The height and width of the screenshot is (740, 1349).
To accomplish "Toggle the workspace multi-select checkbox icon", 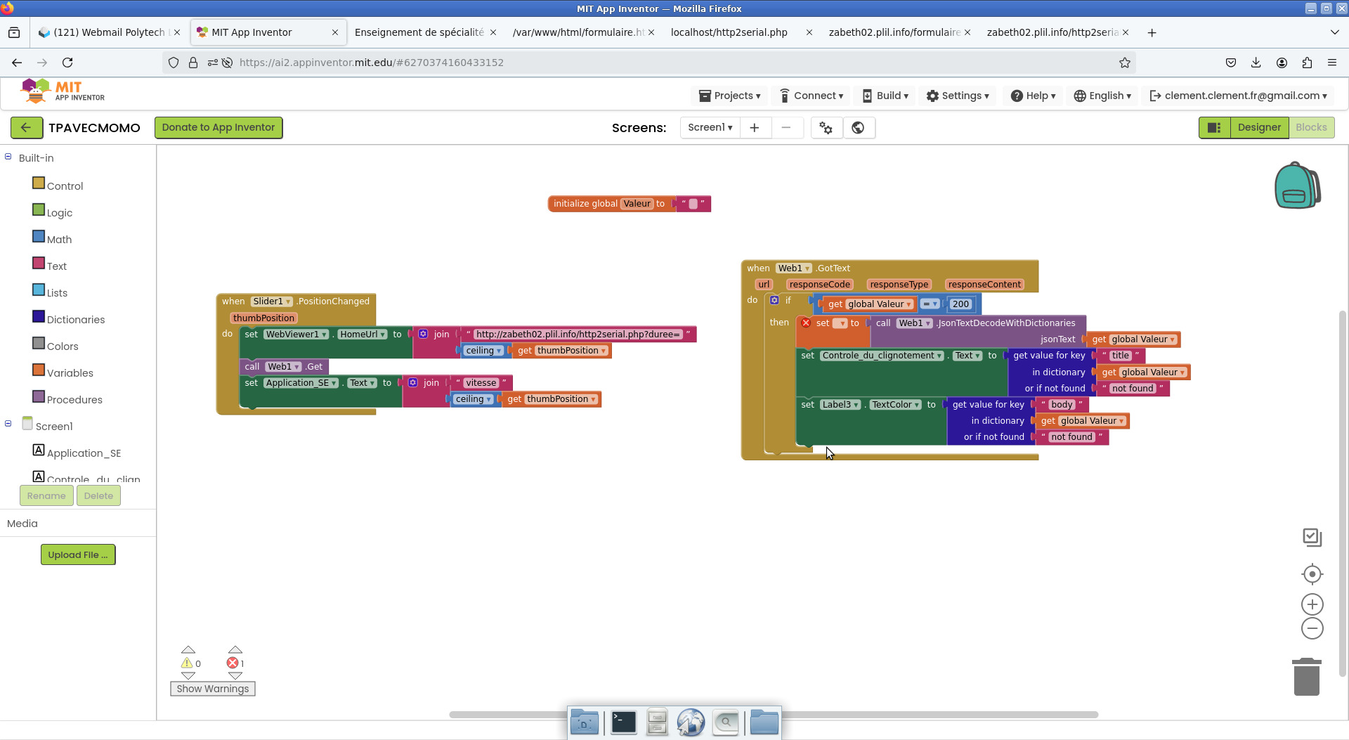I will 1312,538.
